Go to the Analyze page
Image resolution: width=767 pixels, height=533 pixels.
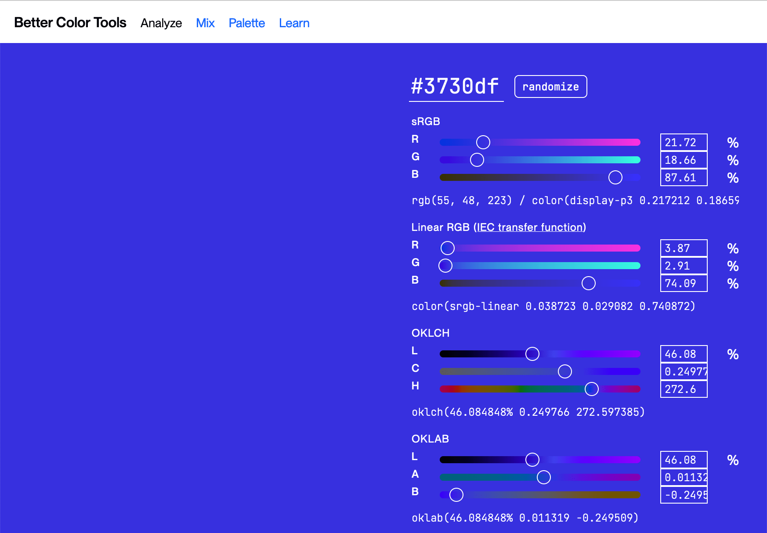pyautogui.click(x=161, y=23)
